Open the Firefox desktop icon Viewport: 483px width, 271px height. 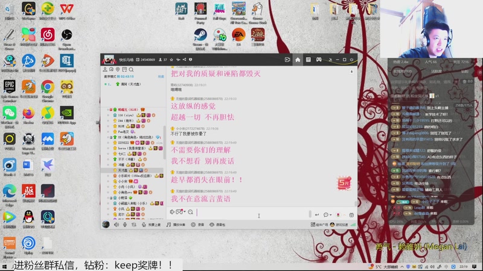[x=28, y=116]
